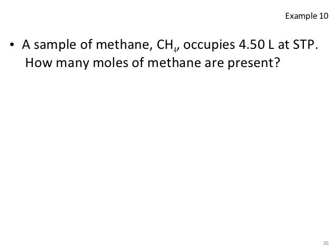Click the subscript 4 in CH4
The height and width of the screenshot is (249, 332).
pyautogui.click(x=175, y=50)
